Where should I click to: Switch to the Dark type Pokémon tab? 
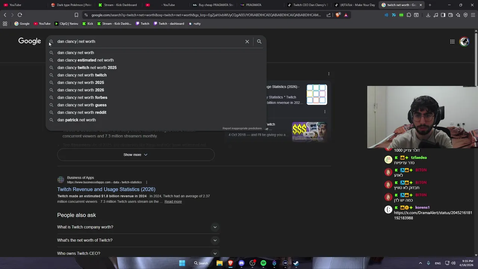(71, 5)
